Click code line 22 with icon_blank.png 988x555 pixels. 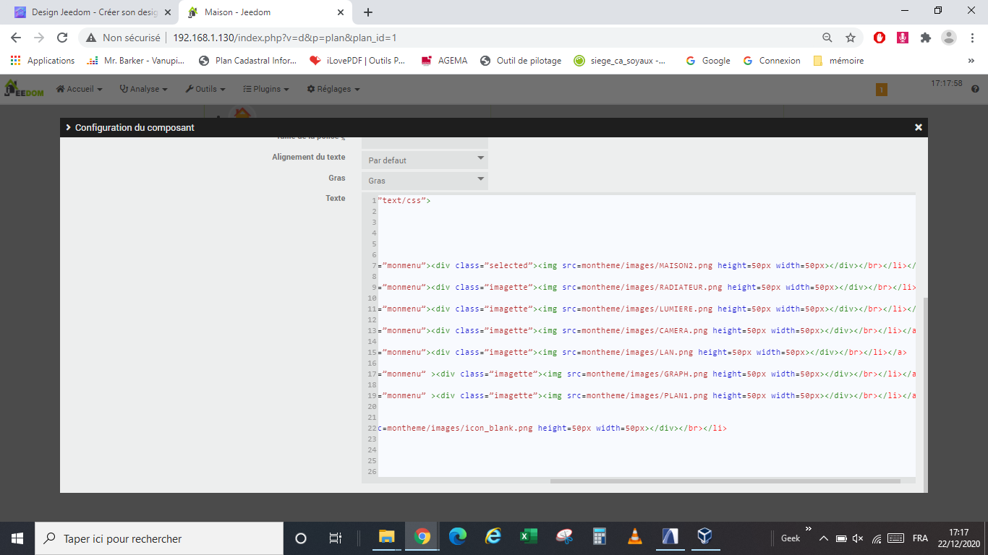pyautogui.click(x=553, y=428)
